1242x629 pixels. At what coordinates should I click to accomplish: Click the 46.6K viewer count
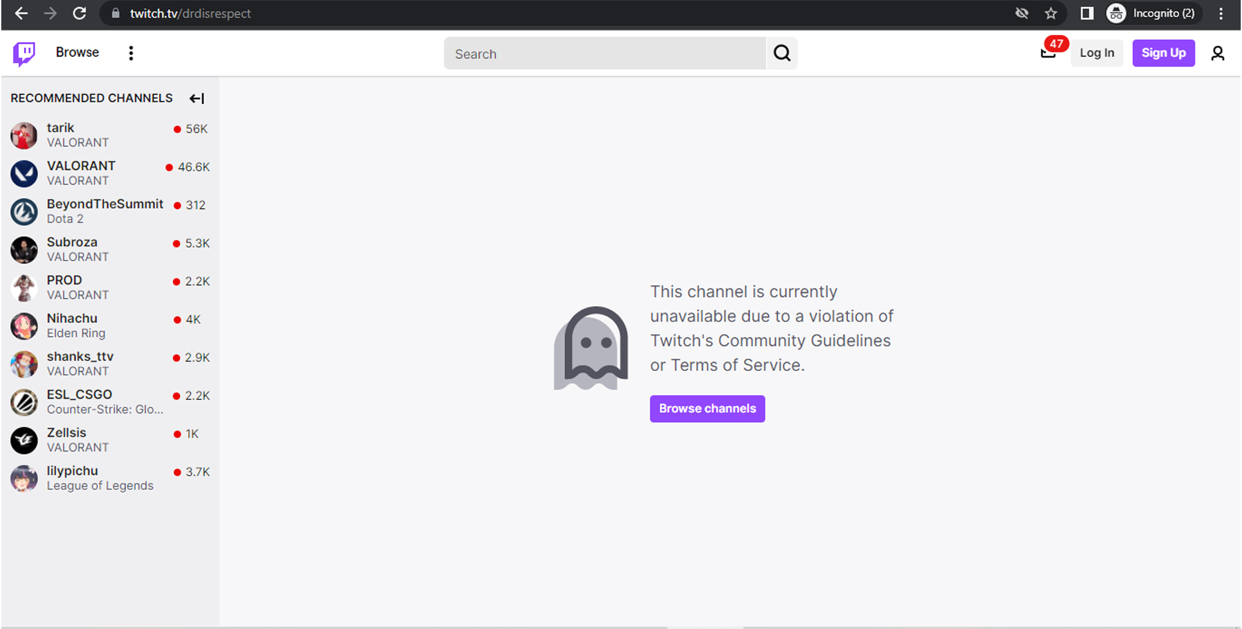pos(193,168)
